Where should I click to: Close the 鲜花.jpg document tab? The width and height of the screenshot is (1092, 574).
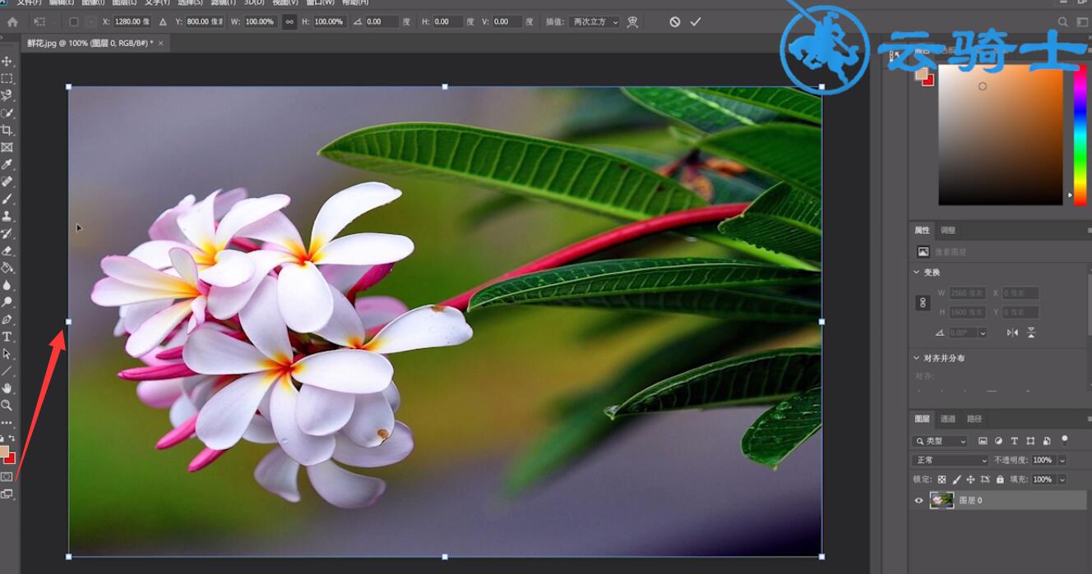[x=160, y=43]
